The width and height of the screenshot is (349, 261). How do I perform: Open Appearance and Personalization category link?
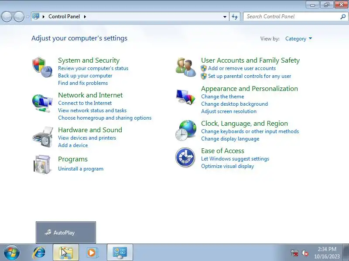[250, 89]
